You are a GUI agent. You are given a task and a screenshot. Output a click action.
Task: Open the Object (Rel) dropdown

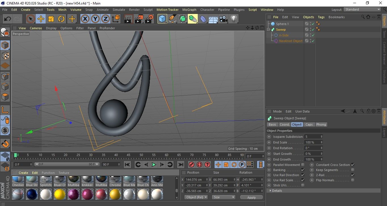pos(196,197)
